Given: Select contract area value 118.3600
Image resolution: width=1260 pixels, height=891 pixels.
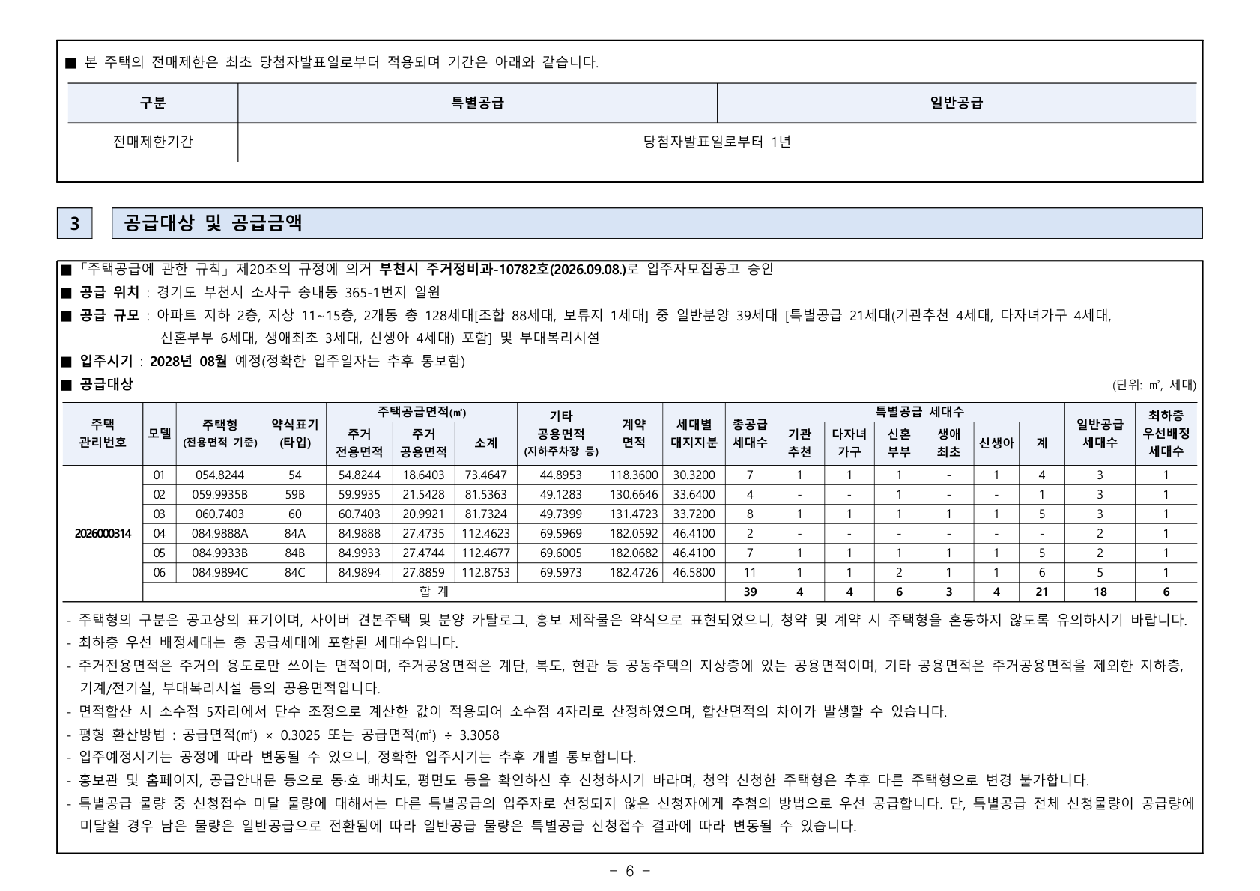Looking at the screenshot, I should click(x=634, y=475).
